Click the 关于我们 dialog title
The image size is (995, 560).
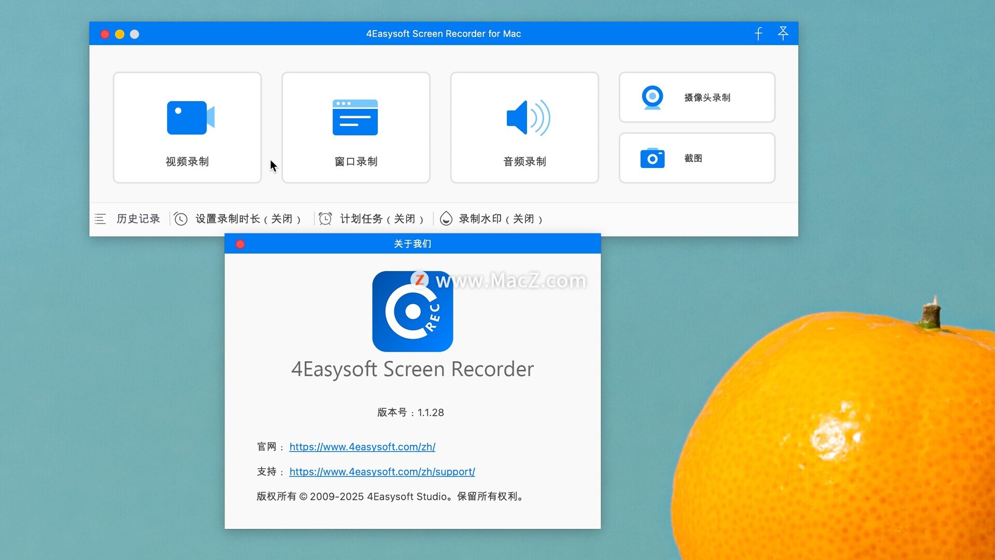pos(413,244)
